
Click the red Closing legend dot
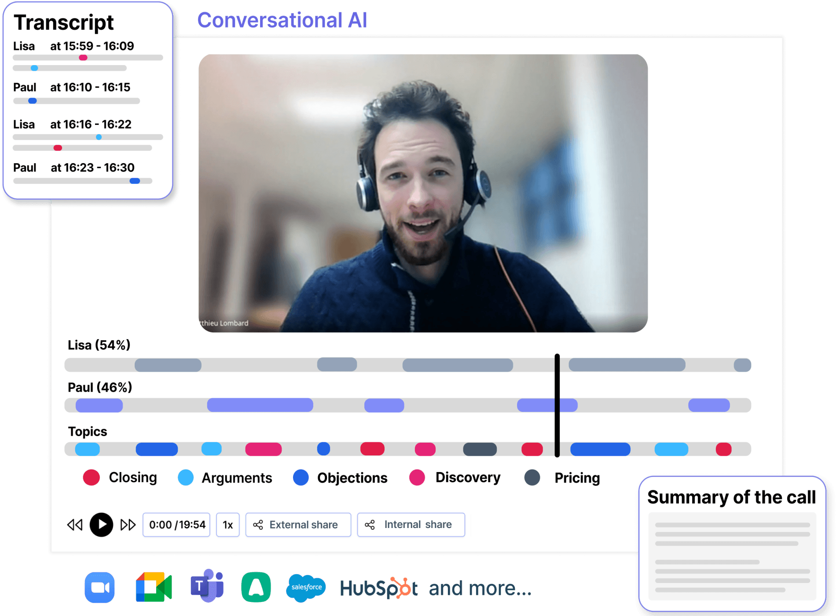point(91,477)
